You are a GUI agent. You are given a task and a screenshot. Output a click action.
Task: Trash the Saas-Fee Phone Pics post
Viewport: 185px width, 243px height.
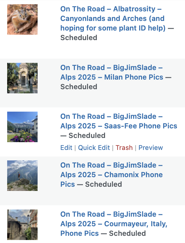point(124,148)
